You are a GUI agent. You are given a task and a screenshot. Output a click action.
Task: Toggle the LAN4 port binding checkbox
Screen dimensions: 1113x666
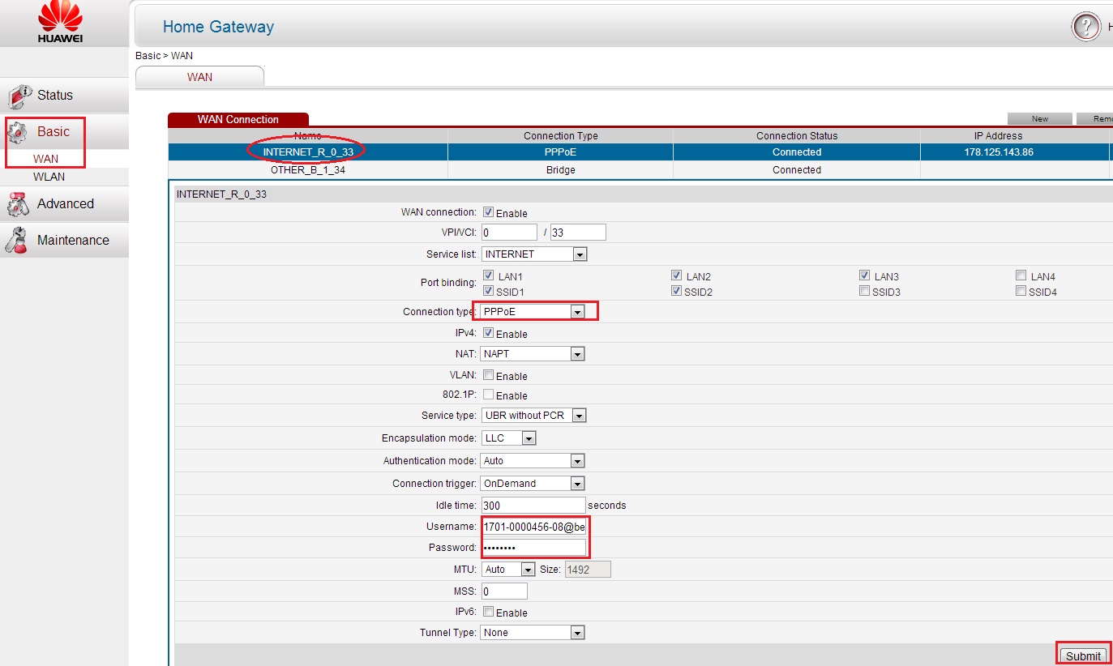tap(1021, 275)
